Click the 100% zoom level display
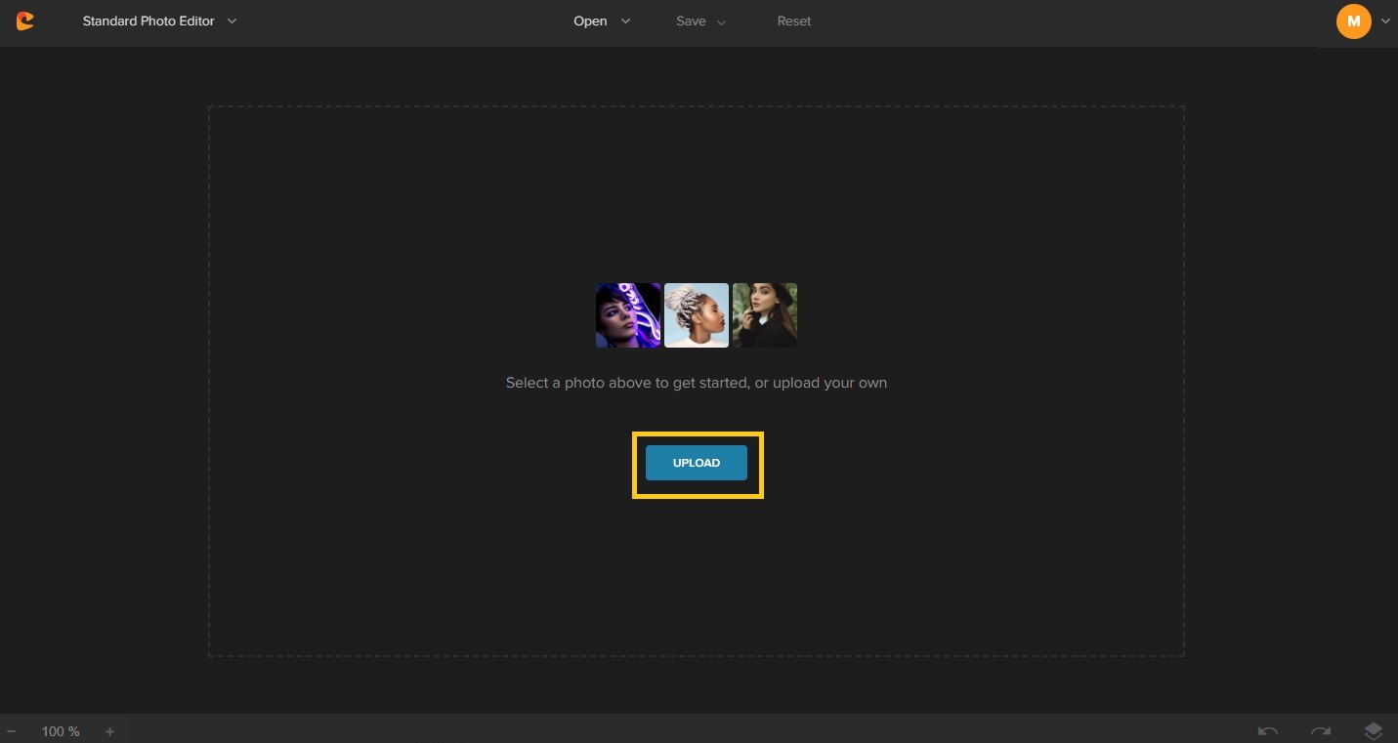This screenshot has height=743, width=1398. click(x=60, y=731)
